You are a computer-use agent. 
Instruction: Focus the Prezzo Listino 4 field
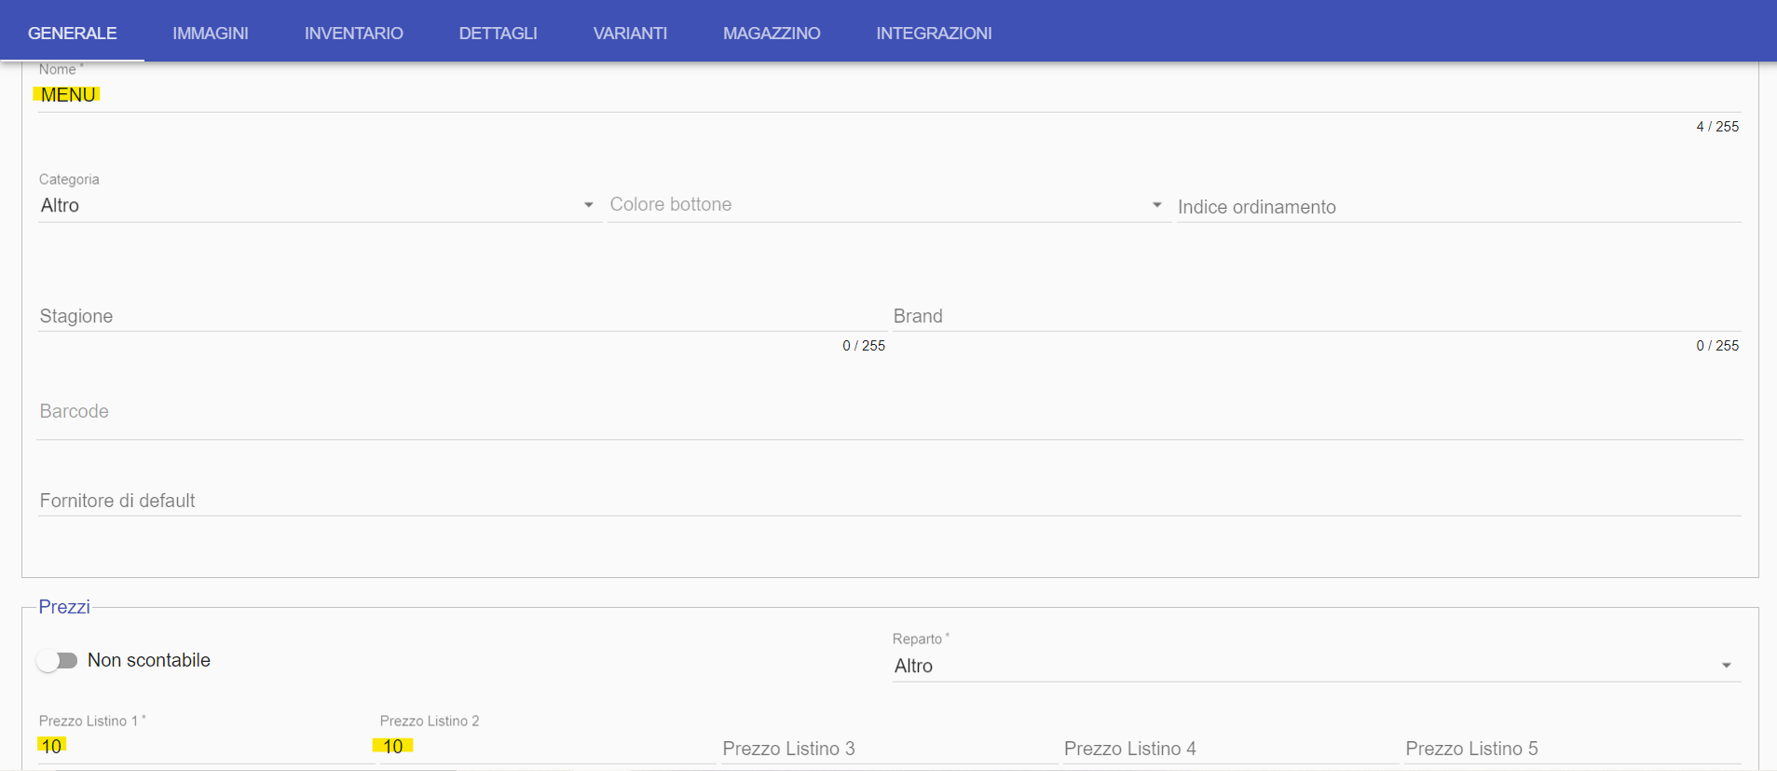(x=1230, y=749)
